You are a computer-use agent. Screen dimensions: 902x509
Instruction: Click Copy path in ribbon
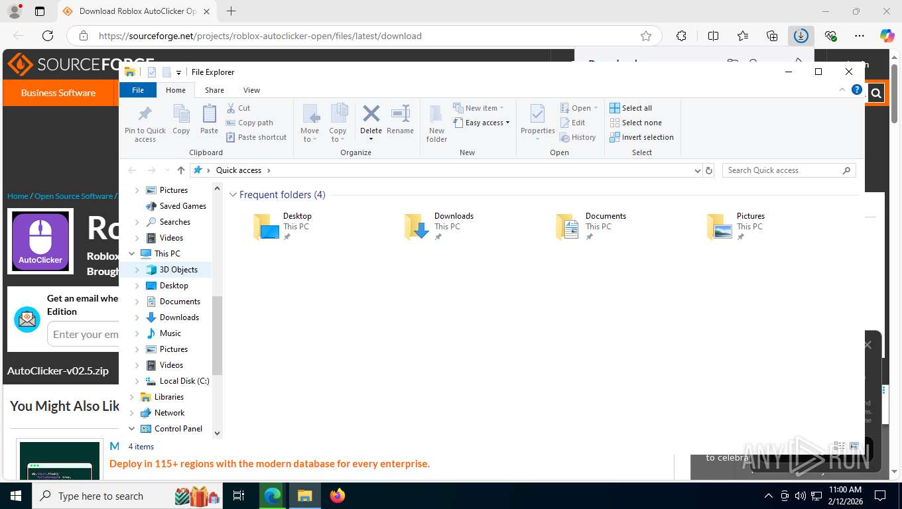[249, 123]
